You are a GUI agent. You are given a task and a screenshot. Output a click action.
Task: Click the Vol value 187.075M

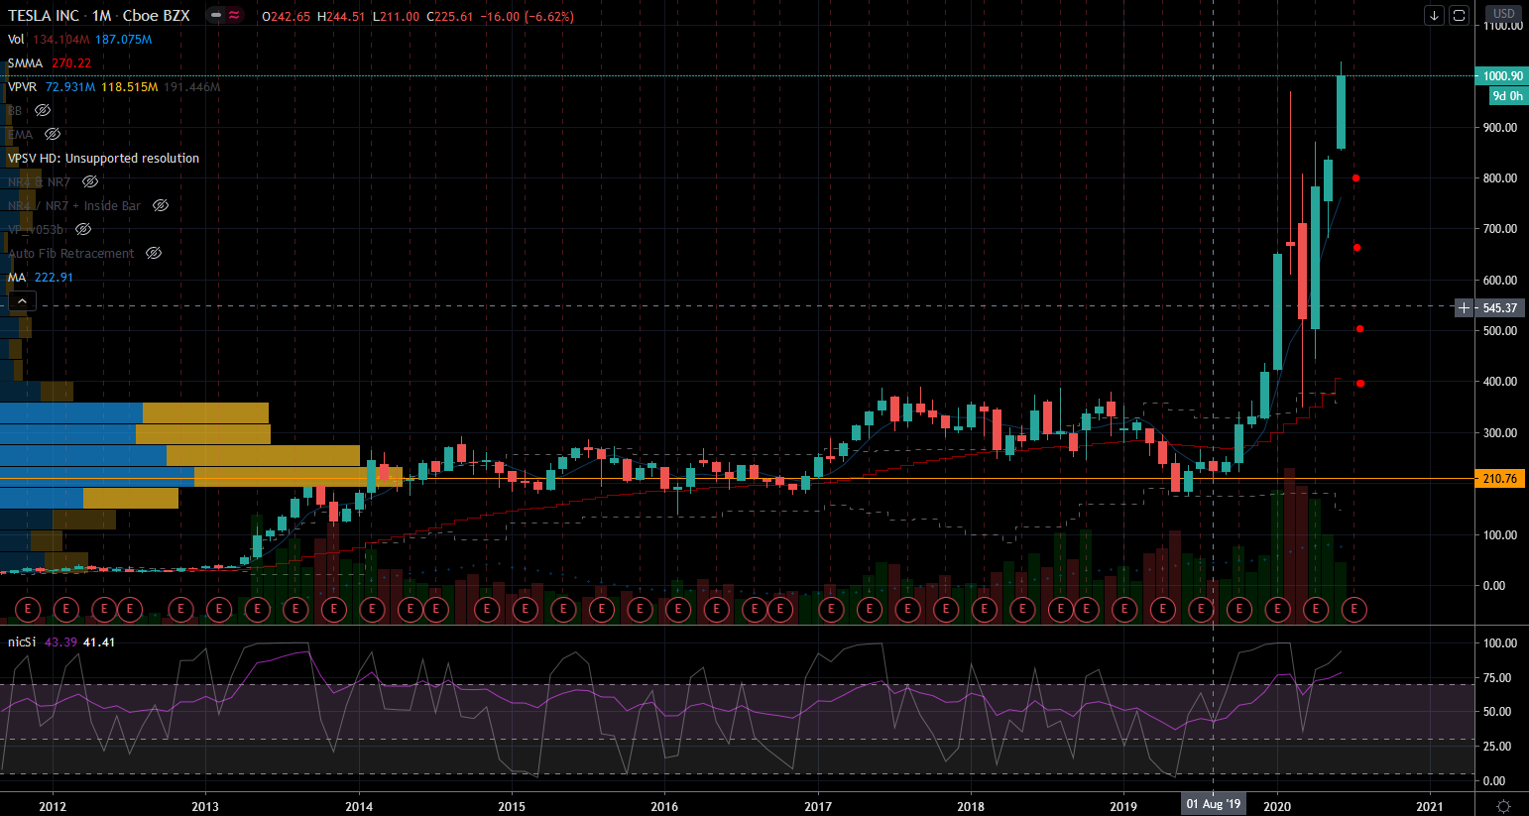pyautogui.click(x=124, y=39)
